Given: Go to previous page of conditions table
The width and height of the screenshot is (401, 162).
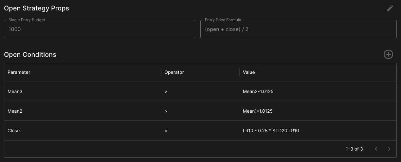Looking at the screenshot, I should [x=376, y=149].
